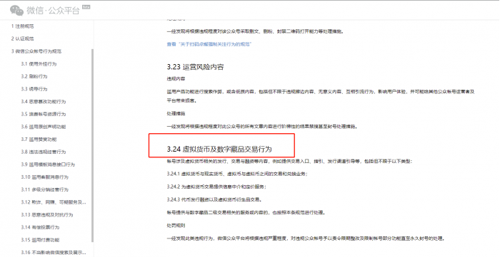Go to sidebar entry numbered 3.7
This screenshot has height=257, width=500.
point(39,140)
